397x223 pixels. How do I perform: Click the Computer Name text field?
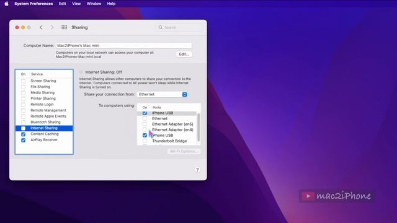[x=124, y=45]
